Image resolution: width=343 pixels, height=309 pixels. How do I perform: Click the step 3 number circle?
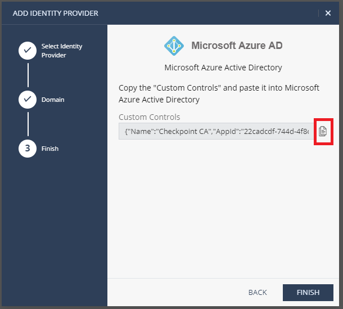coord(28,149)
